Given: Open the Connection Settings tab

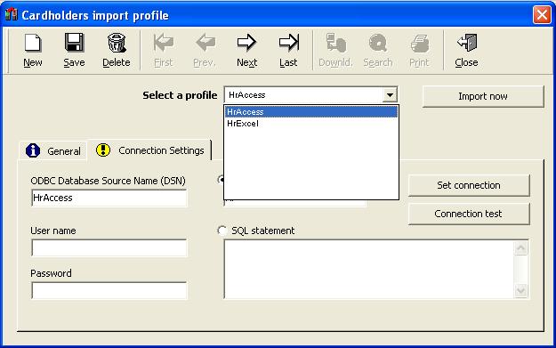Looking at the screenshot, I should 150,150.
